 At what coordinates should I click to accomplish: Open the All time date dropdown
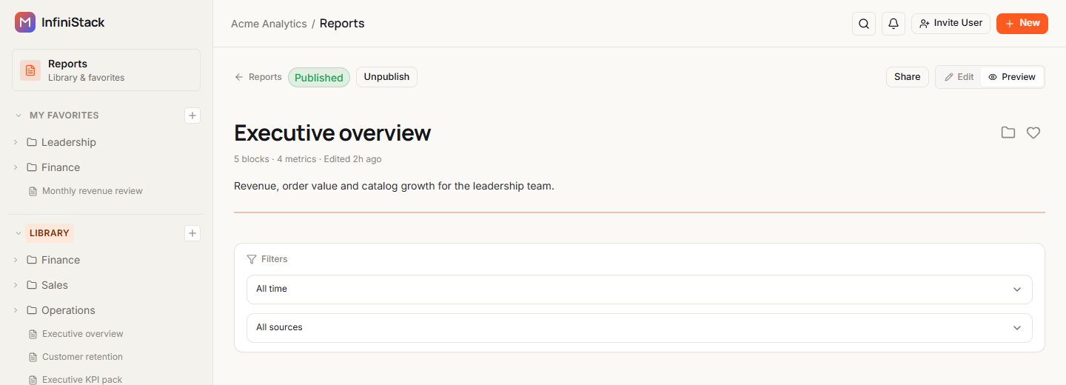pyautogui.click(x=640, y=289)
